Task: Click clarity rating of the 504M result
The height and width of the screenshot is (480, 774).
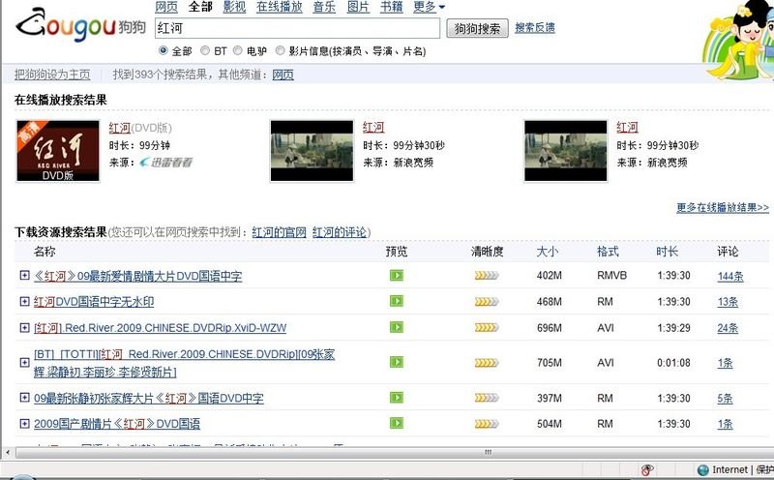Action: [x=487, y=424]
